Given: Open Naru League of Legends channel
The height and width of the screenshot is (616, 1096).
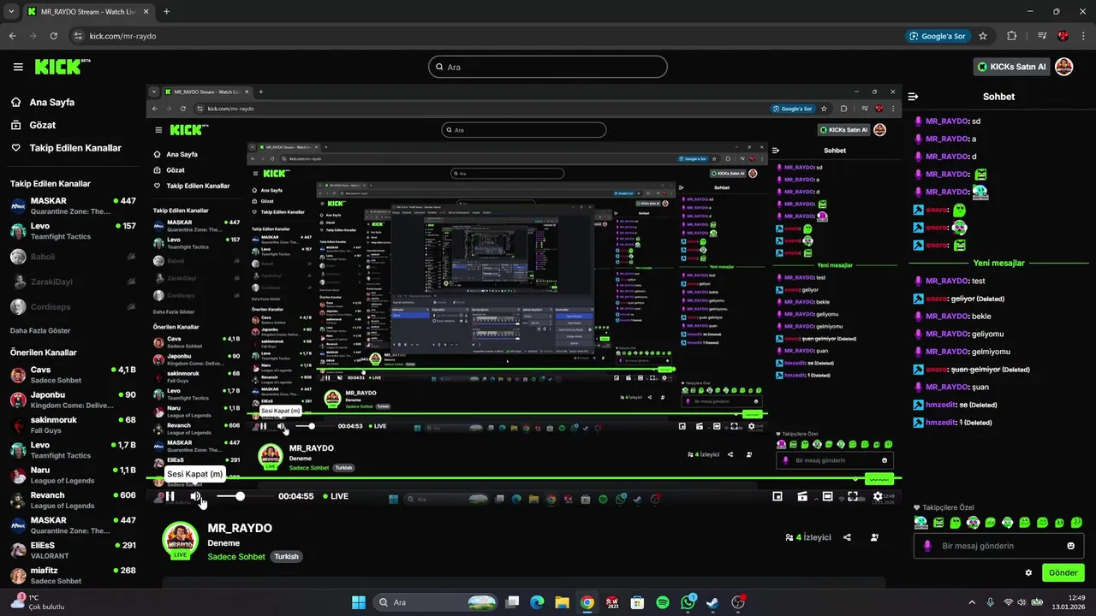Looking at the screenshot, I should [x=73, y=475].
